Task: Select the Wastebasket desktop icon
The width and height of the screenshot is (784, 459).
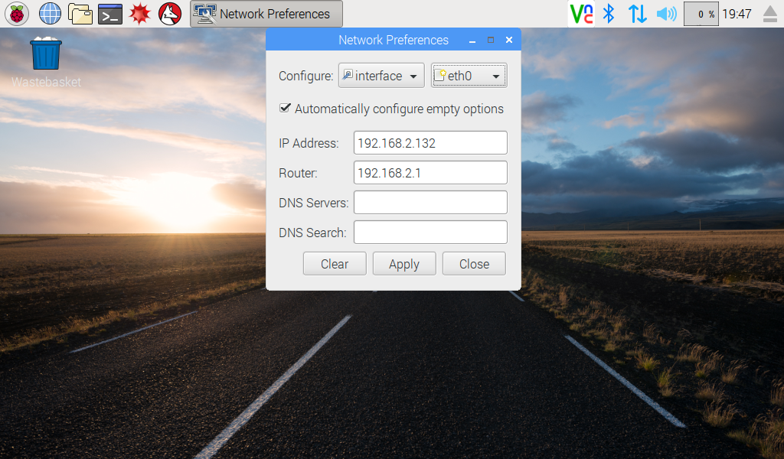Action: 46,62
